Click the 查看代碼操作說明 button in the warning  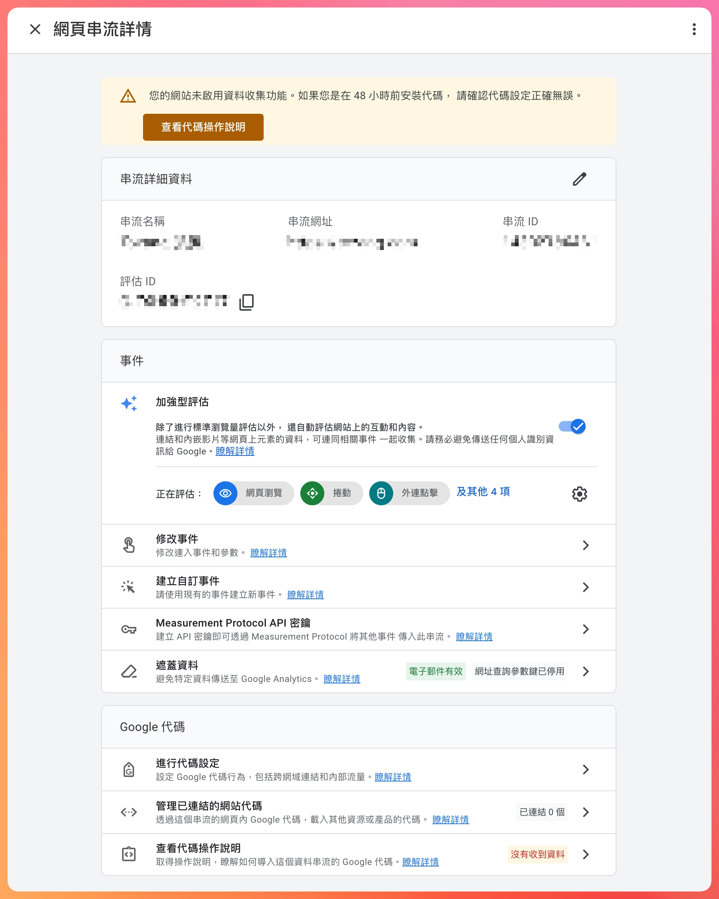[203, 127]
